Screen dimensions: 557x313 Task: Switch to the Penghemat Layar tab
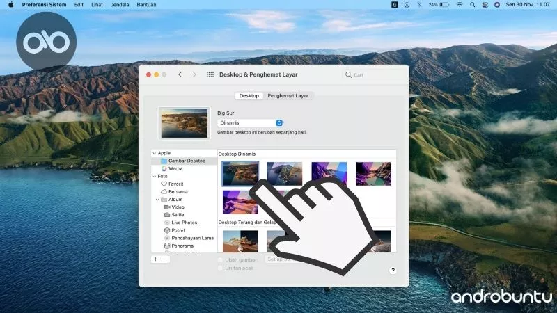288,95
